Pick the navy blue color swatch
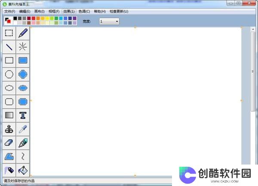 click(x=70, y=18)
